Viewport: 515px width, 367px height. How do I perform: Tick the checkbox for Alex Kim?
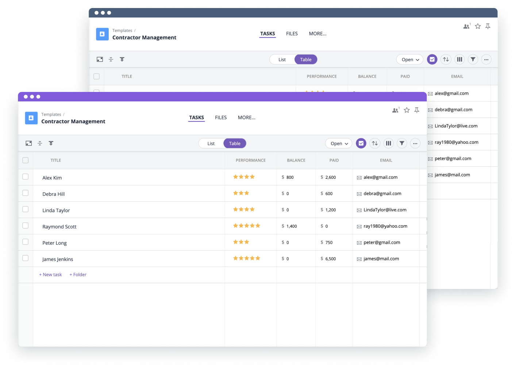pyautogui.click(x=26, y=177)
